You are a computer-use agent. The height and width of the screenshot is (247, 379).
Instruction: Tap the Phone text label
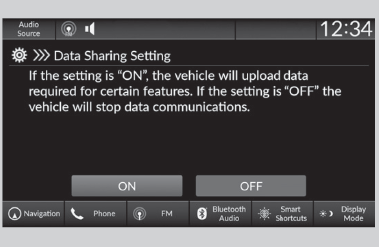104,214
